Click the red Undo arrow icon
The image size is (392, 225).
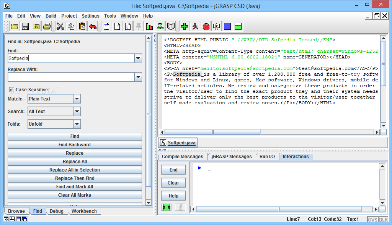[x=93, y=26]
